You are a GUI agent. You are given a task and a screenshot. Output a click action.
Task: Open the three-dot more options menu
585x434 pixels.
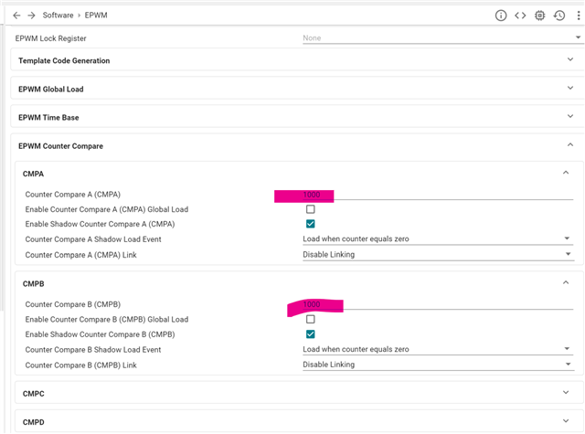click(576, 16)
